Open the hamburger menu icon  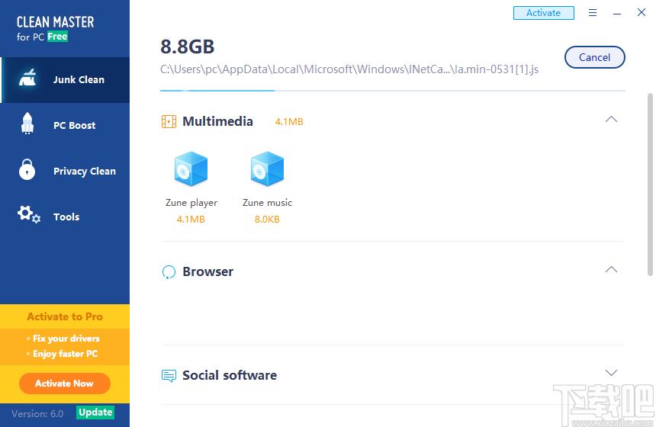point(593,12)
